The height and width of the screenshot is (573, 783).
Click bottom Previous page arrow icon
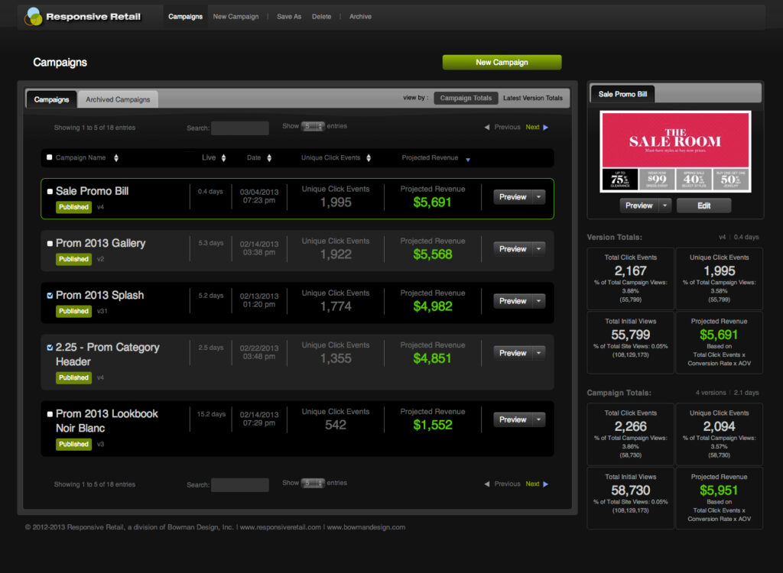[x=487, y=484]
